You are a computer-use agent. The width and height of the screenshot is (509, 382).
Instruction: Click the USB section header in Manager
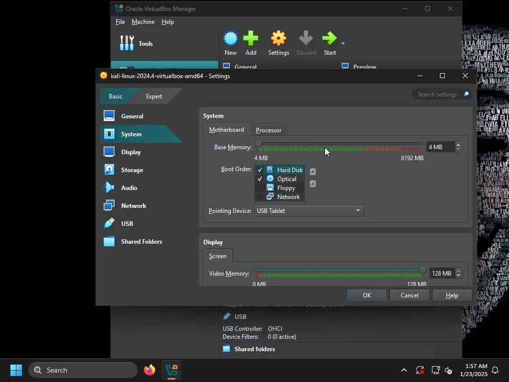tap(240, 316)
